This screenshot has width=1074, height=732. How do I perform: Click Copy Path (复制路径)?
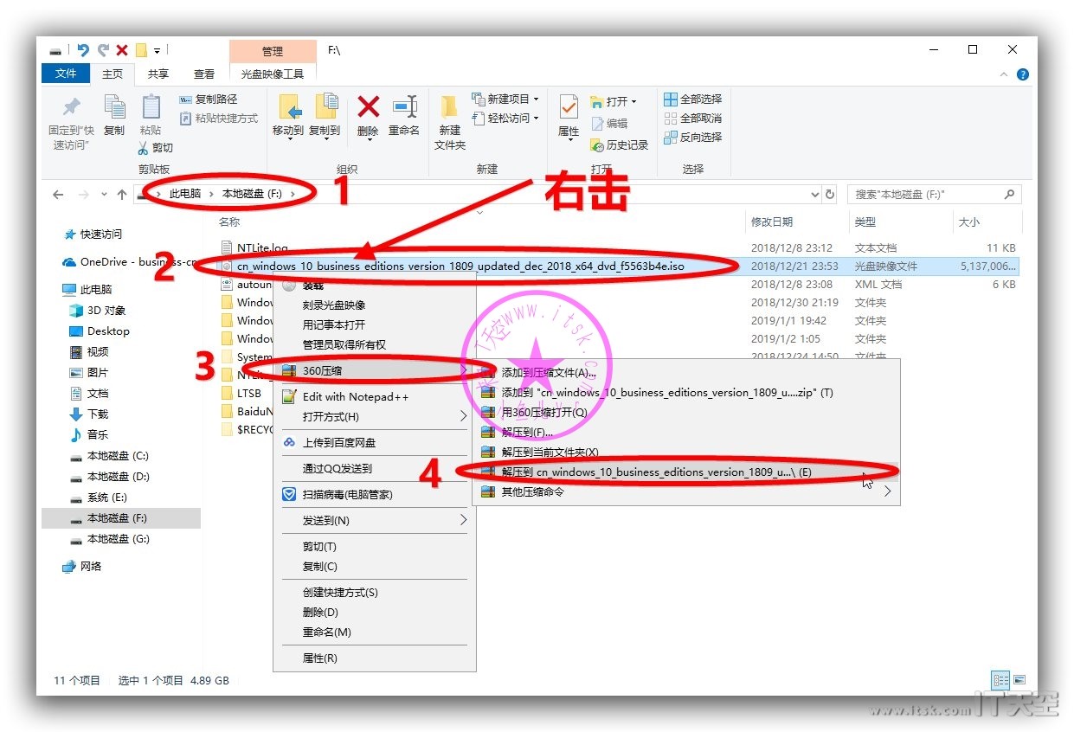click(x=208, y=100)
